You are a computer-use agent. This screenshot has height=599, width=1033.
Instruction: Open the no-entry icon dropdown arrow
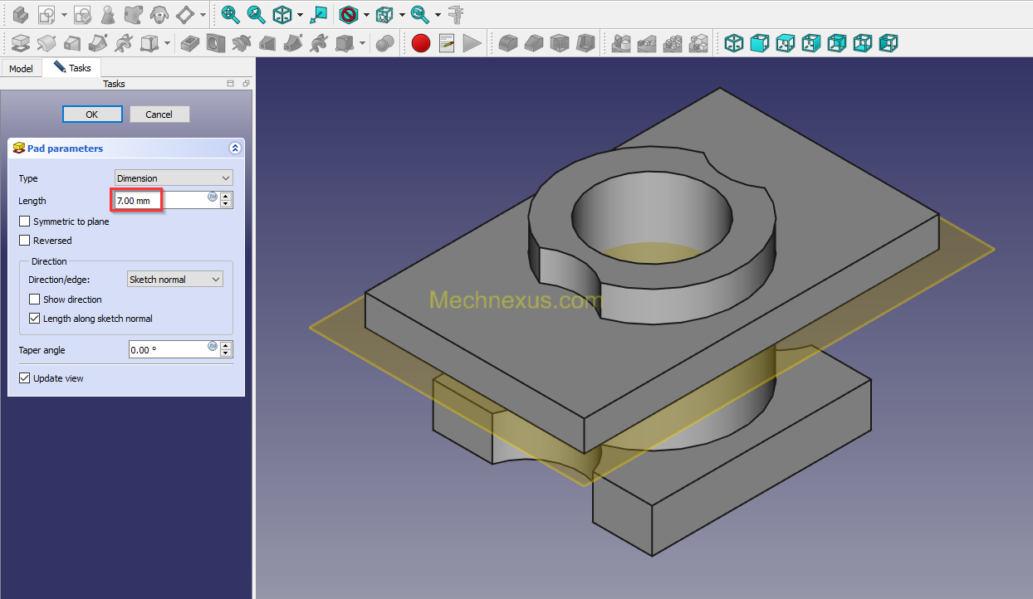click(x=366, y=15)
